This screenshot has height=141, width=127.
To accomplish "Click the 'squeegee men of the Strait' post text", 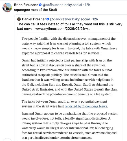I will click(36, 10).
